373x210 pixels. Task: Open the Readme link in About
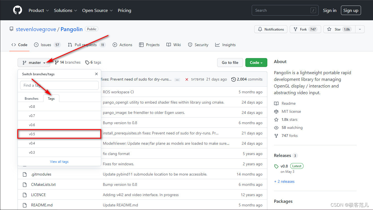pyautogui.click(x=285, y=103)
